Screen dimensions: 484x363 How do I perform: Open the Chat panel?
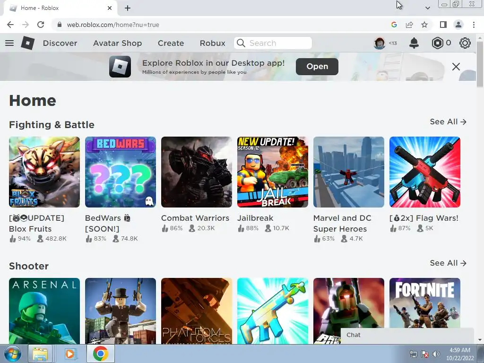pyautogui.click(x=407, y=335)
